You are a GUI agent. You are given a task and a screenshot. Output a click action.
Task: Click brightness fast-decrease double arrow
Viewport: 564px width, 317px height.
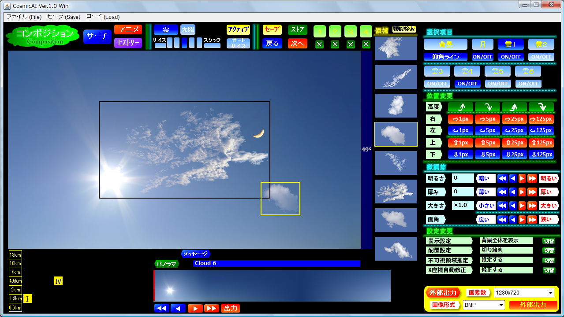coord(502,178)
